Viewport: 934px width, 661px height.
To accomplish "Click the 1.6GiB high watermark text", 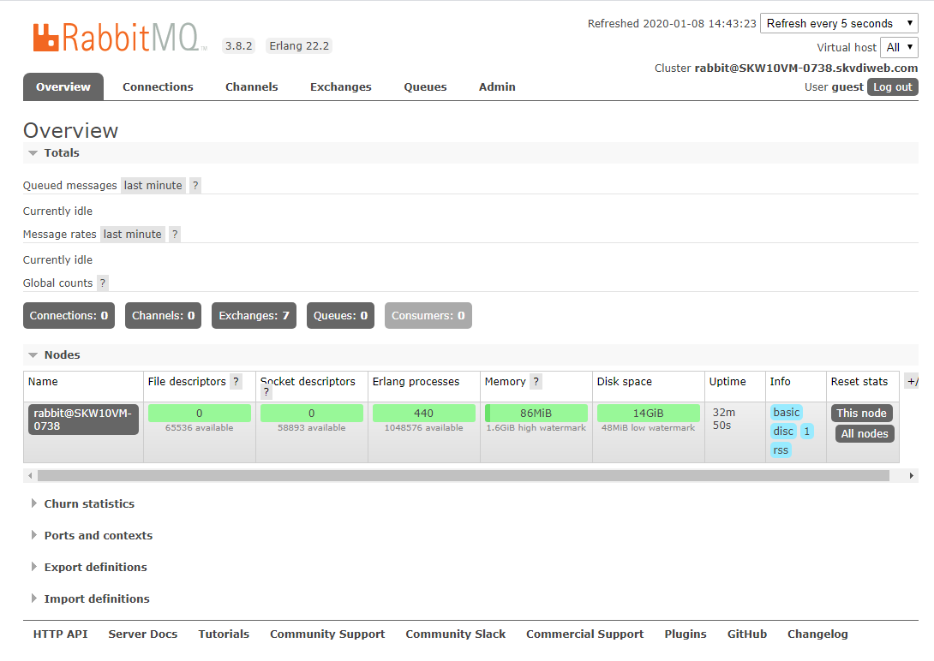I will pos(536,428).
